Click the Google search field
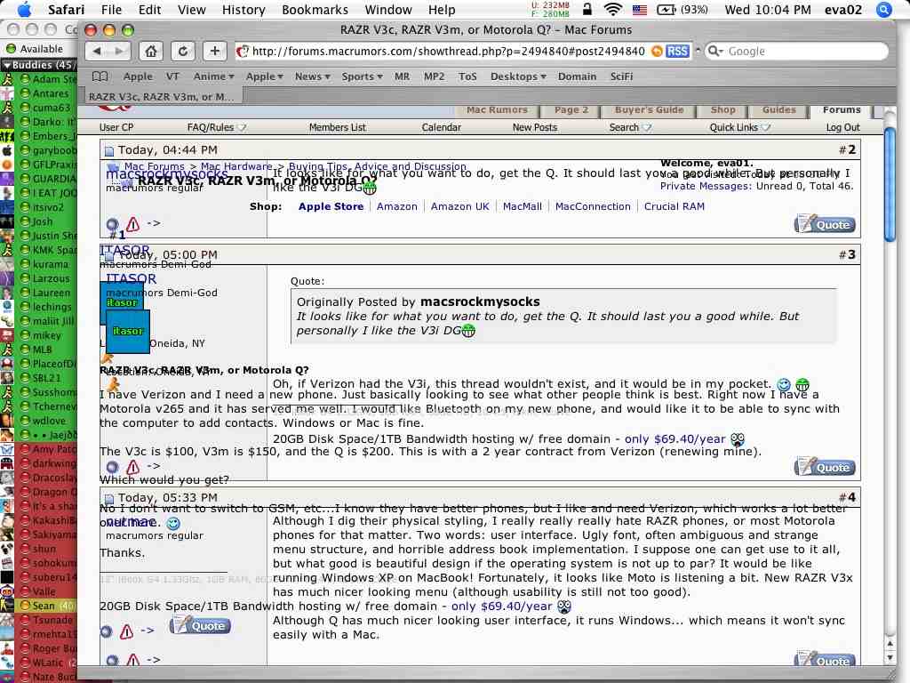The image size is (910, 683). coord(796,51)
